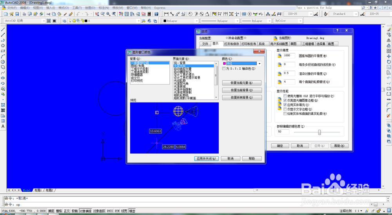Open the 文件(F) menu
This screenshot has width=392, height=215.
[x=12, y=8]
